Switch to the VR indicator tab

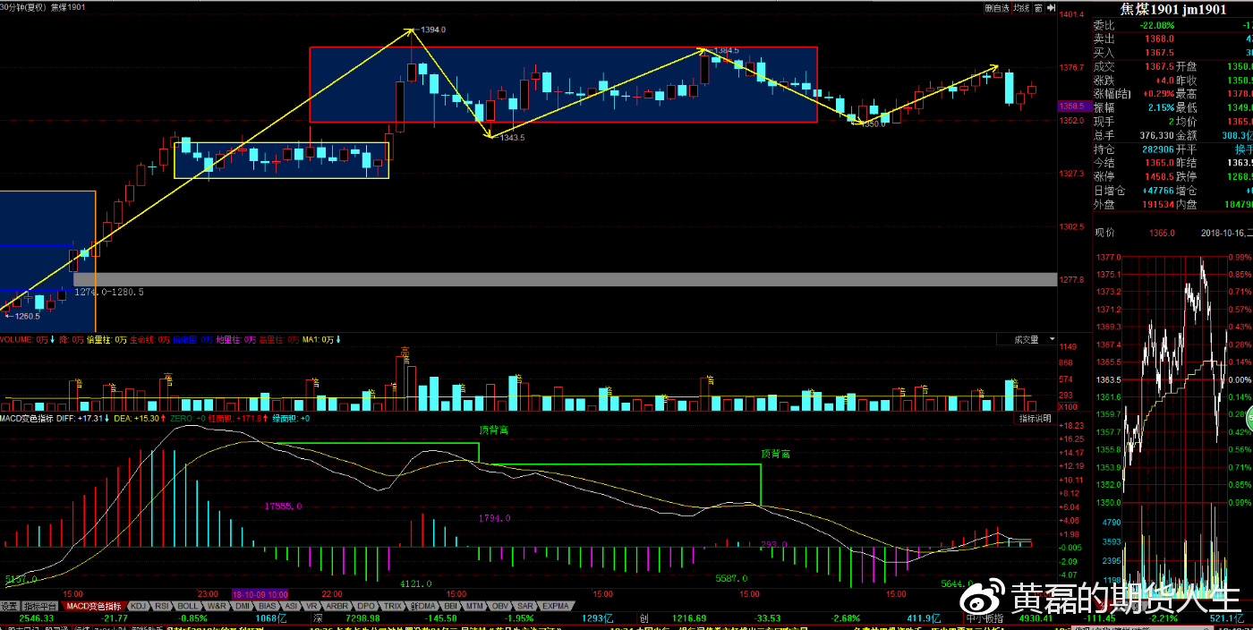point(311,606)
